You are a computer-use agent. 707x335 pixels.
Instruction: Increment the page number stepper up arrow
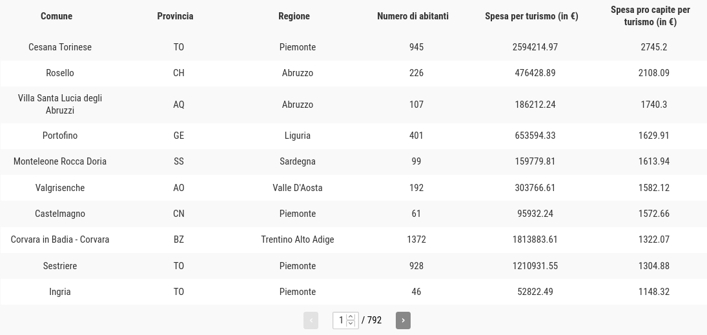click(351, 316)
